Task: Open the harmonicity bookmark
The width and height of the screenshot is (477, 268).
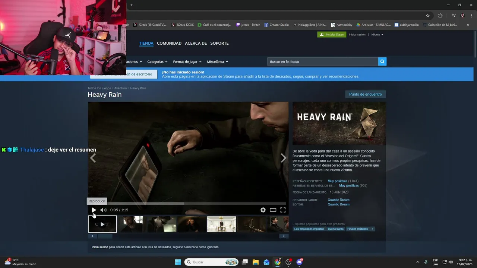Action: 342,25
